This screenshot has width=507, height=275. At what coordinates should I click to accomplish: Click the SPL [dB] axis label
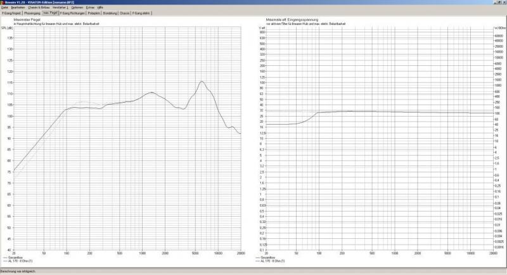7,28
